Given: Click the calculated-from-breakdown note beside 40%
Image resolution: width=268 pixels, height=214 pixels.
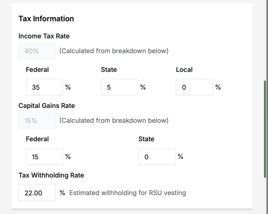Looking at the screenshot, I should 114,51.
